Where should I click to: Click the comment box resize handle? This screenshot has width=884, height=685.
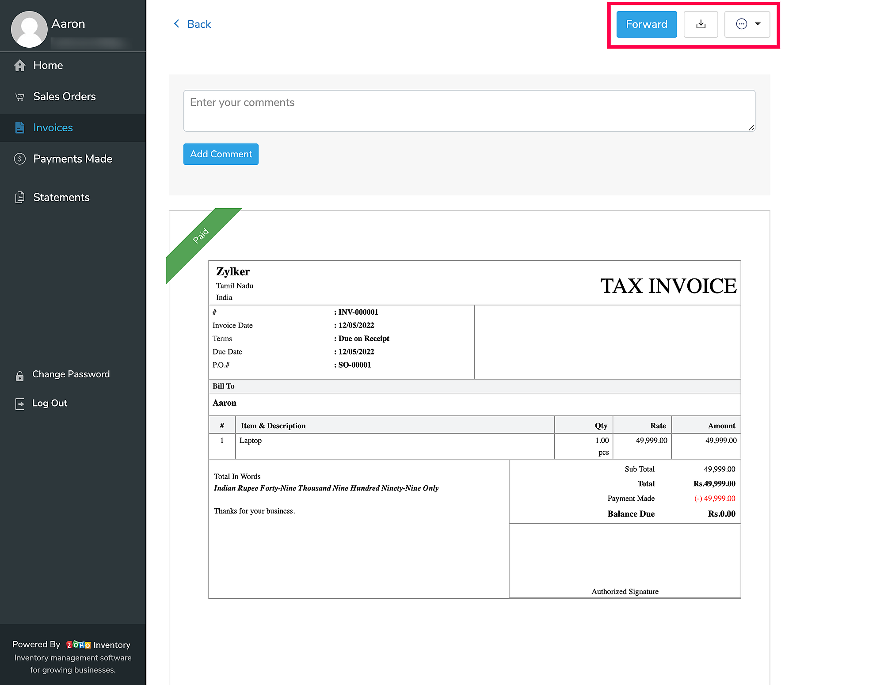coord(751,128)
